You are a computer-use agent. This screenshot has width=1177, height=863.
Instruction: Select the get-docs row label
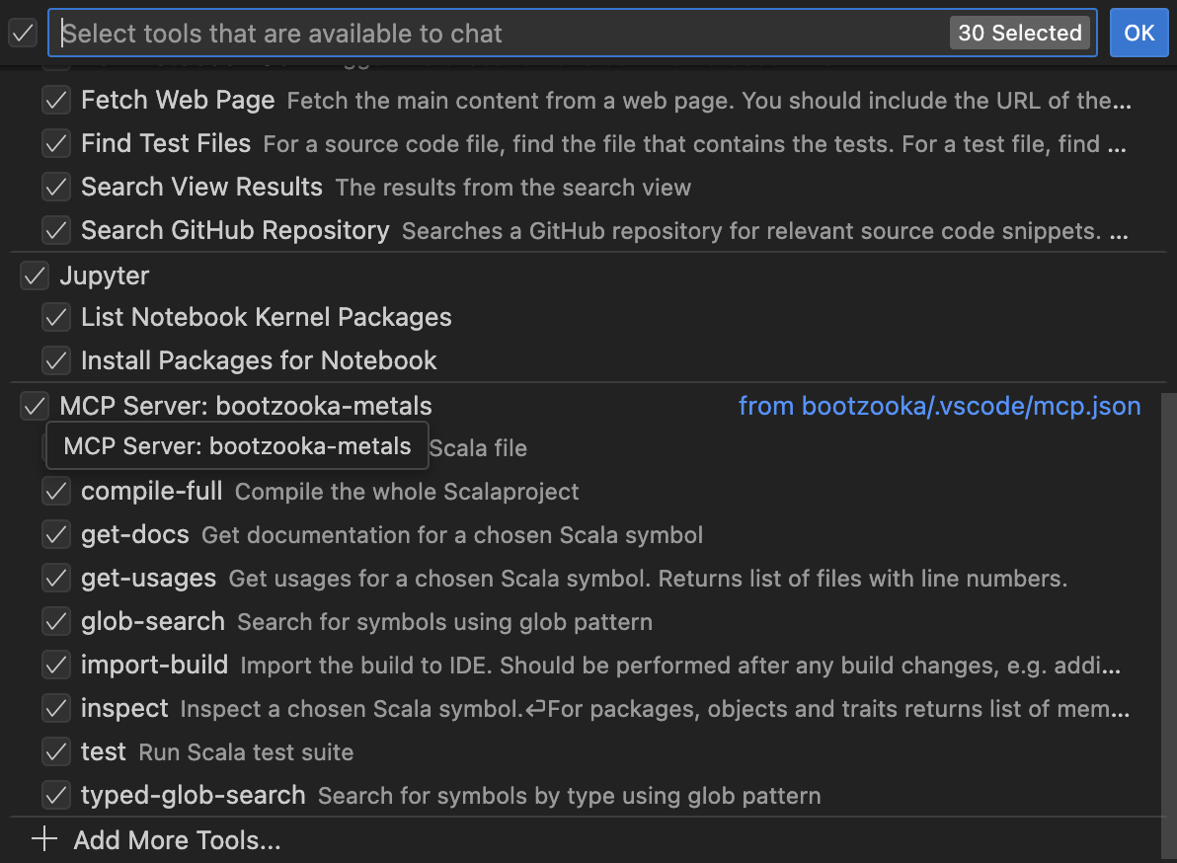click(x=135, y=535)
